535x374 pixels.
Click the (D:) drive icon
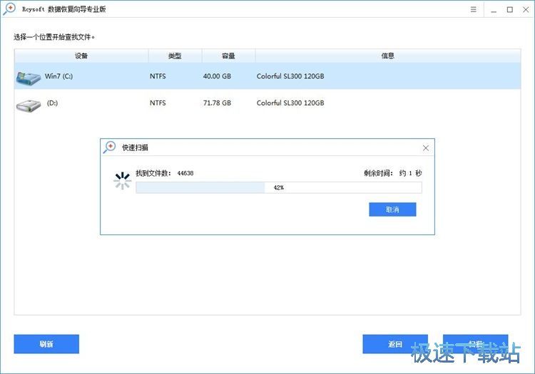tap(29, 106)
